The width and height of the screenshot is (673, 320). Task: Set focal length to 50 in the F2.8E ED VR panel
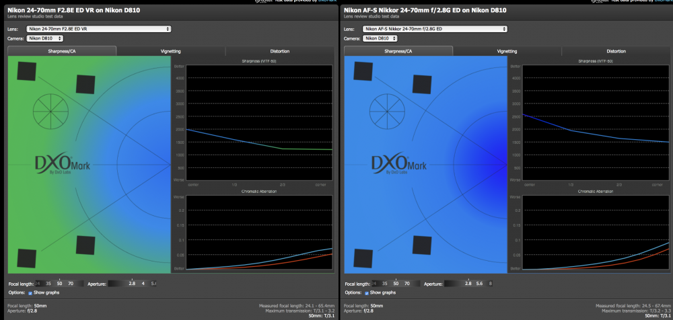click(x=59, y=284)
